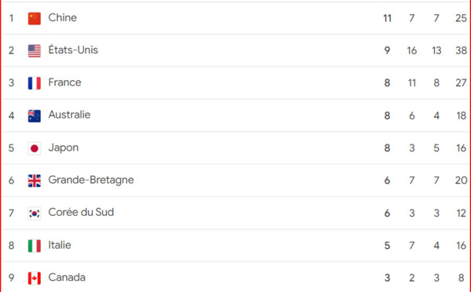This screenshot has height=292, width=471.
Task: Click the total of 38 medals for États-Unis
Action: click(x=461, y=50)
